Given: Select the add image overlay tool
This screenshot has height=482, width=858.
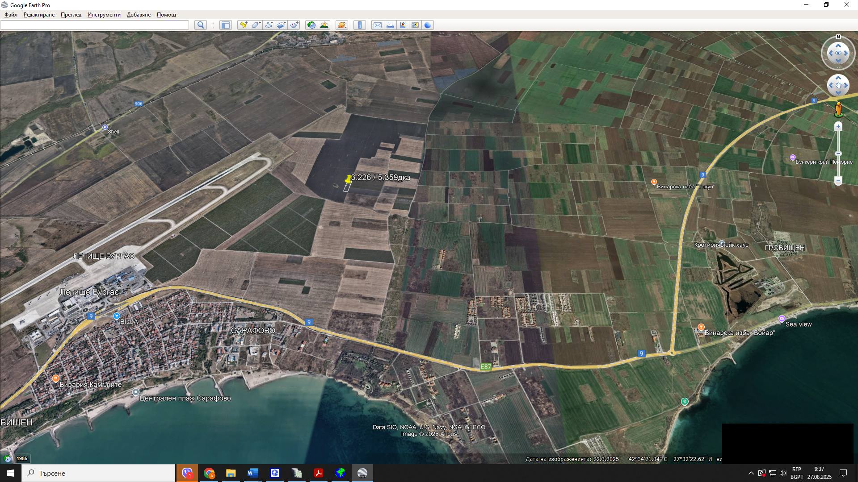Looking at the screenshot, I should coord(281,25).
